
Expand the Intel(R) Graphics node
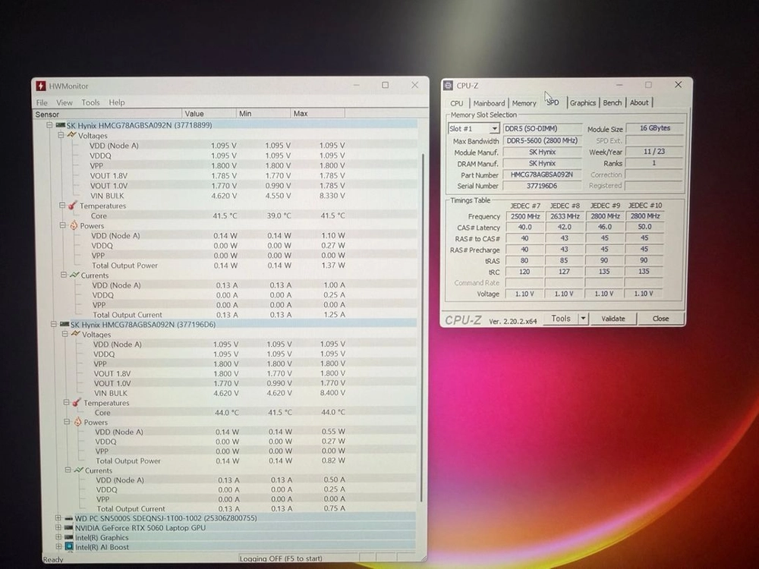[x=58, y=537]
